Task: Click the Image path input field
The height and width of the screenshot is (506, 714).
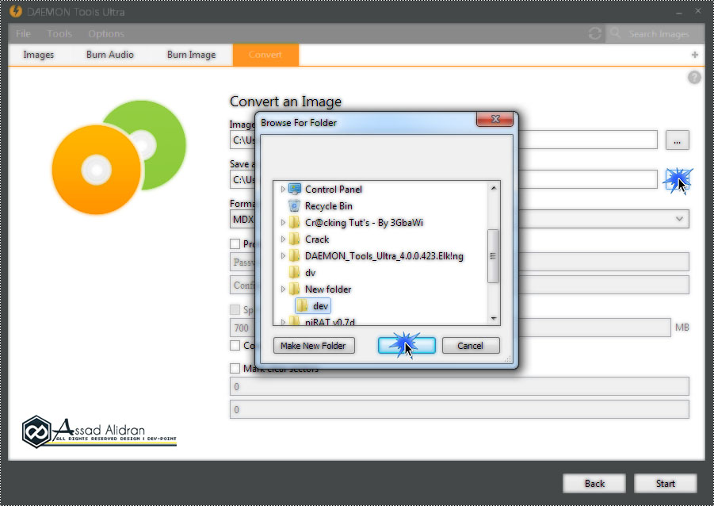Action: click(444, 140)
